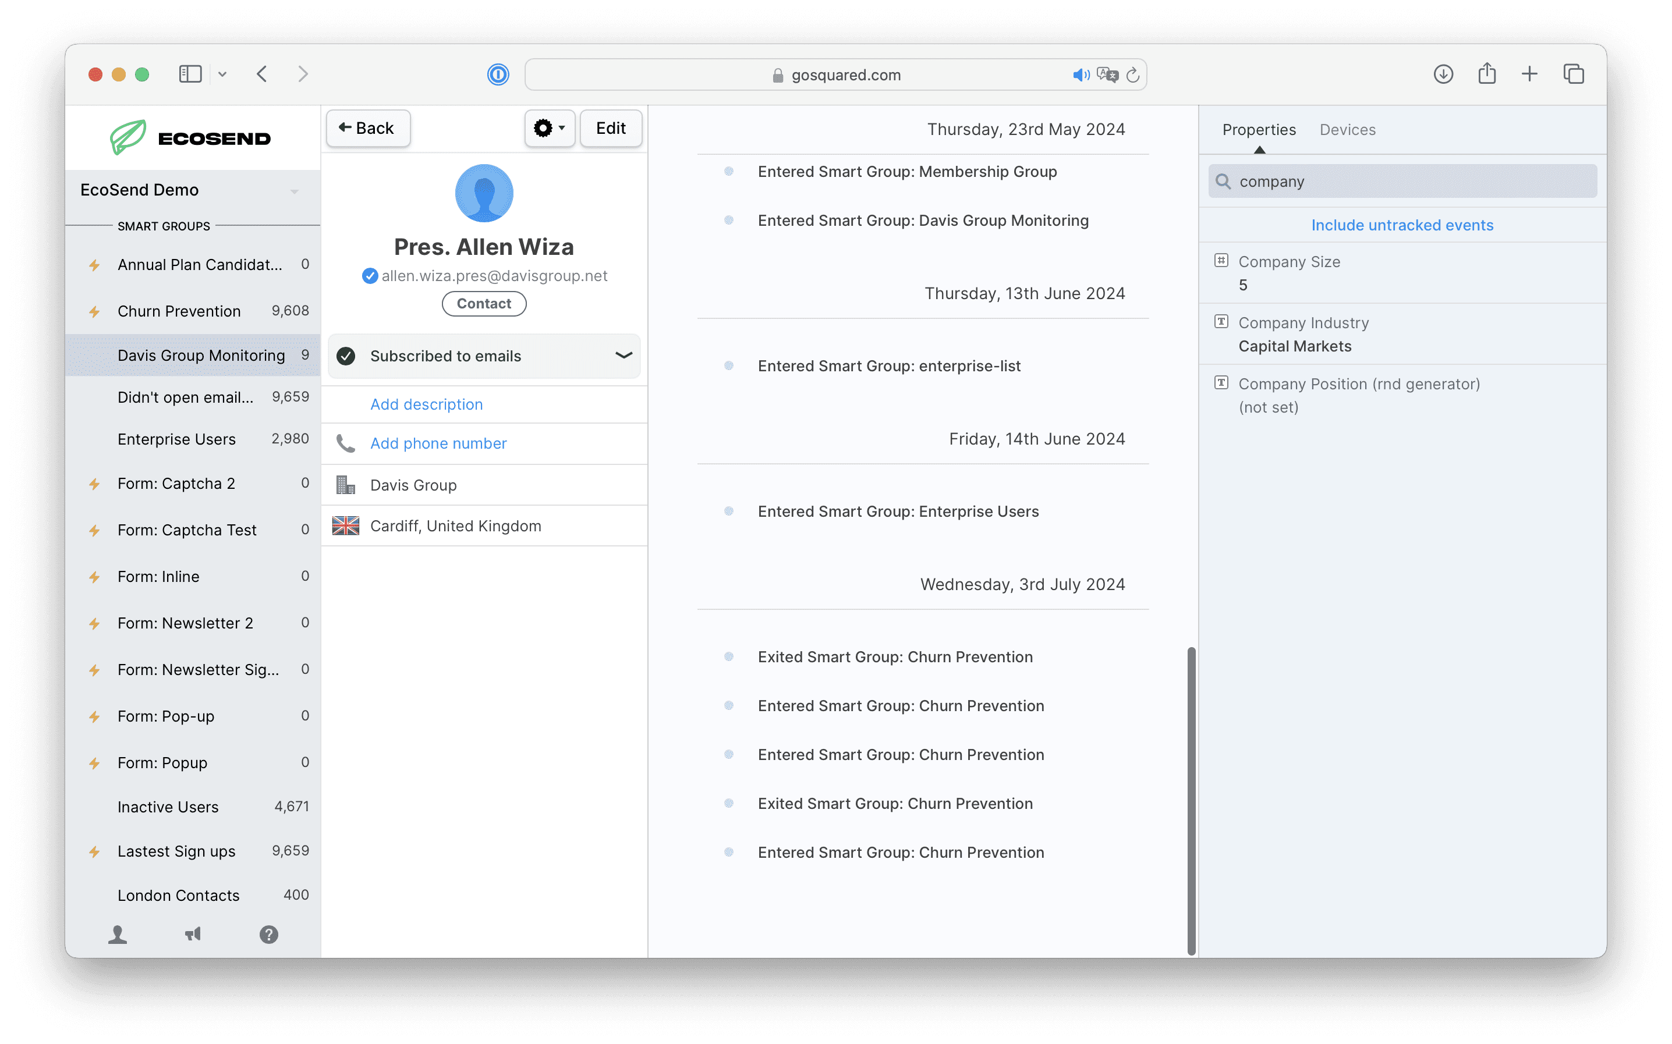
Task: Show the tab overview icon
Action: tap(1573, 74)
